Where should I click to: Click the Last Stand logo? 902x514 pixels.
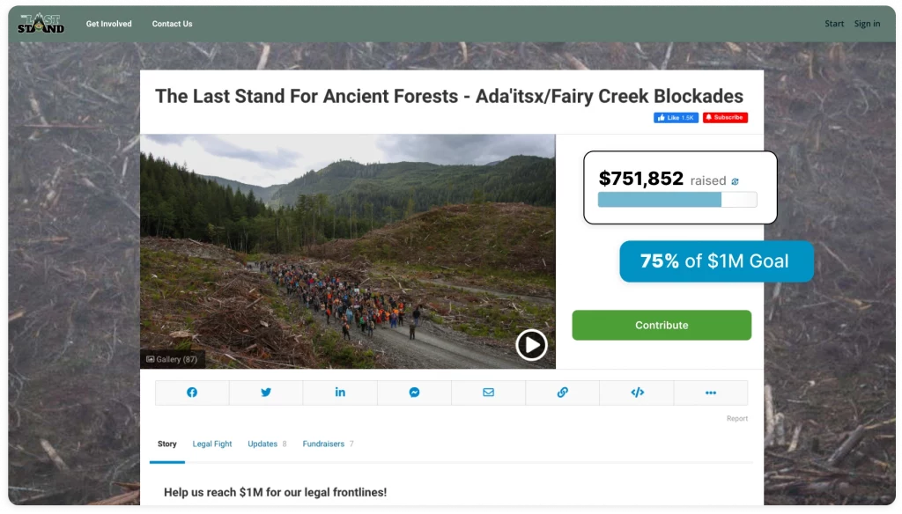[x=41, y=23]
